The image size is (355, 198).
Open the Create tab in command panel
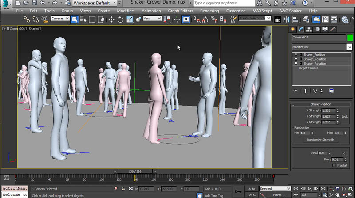click(x=294, y=29)
